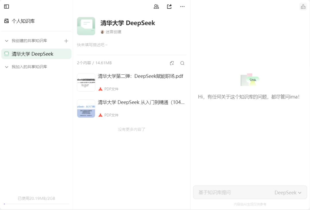Click the icon in the top-right corner
Image resolution: width=310 pixels, height=210 pixels.
tap(303, 6)
